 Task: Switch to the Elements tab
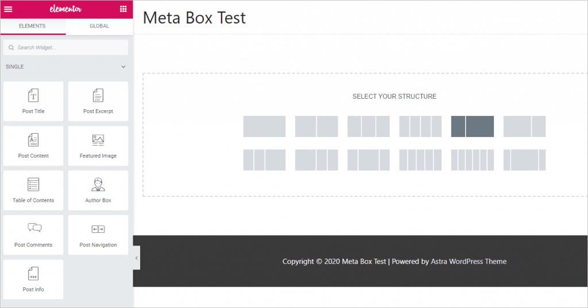point(32,26)
